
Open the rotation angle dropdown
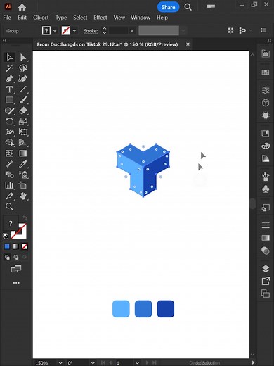point(93,363)
